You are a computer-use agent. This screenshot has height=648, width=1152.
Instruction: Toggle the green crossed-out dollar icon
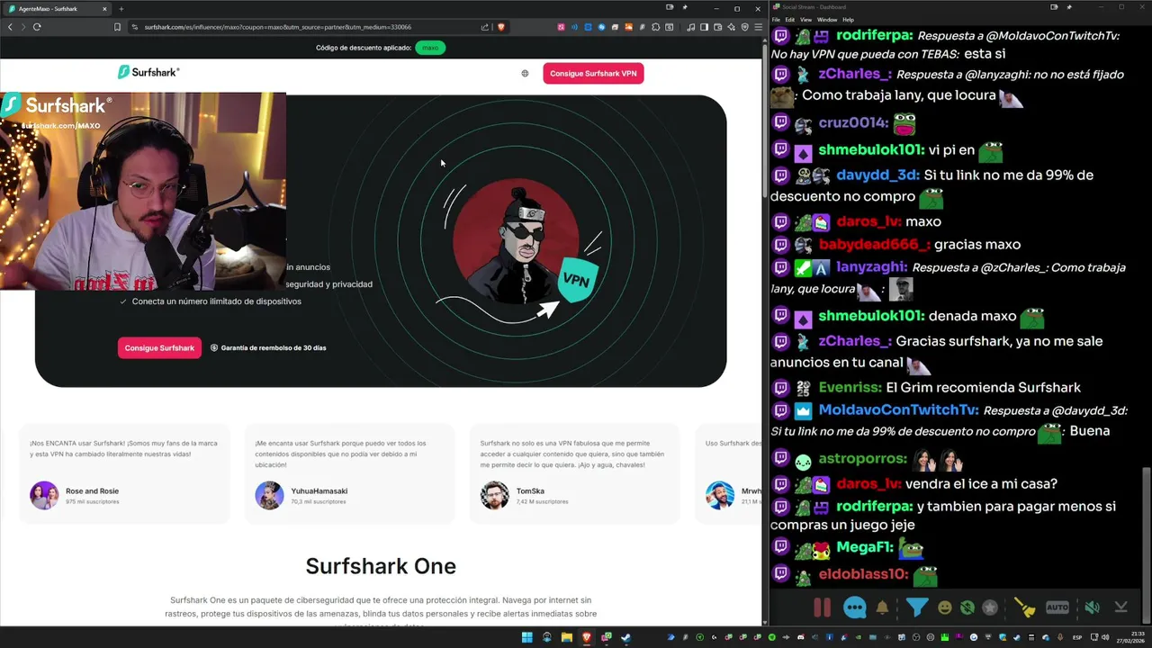[x=967, y=607]
